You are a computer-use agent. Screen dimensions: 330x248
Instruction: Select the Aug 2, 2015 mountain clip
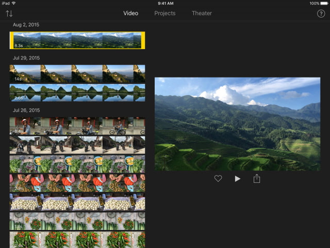77,40
